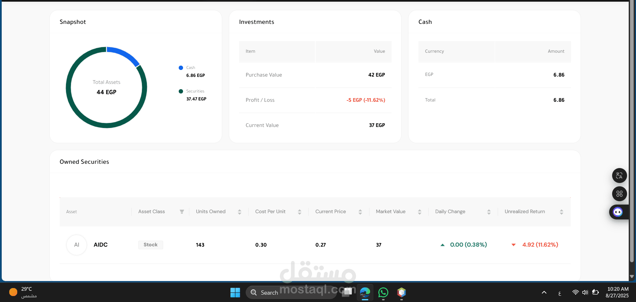The image size is (636, 302).
Task: Sort by Daily Change arrows
Action: tap(489, 212)
